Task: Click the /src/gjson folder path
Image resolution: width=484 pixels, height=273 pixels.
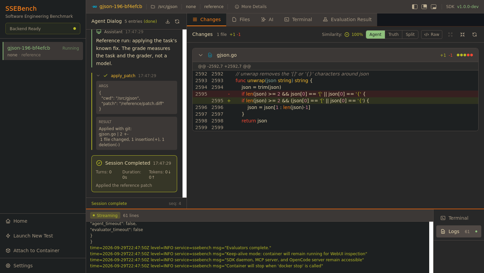Action: 164,7
